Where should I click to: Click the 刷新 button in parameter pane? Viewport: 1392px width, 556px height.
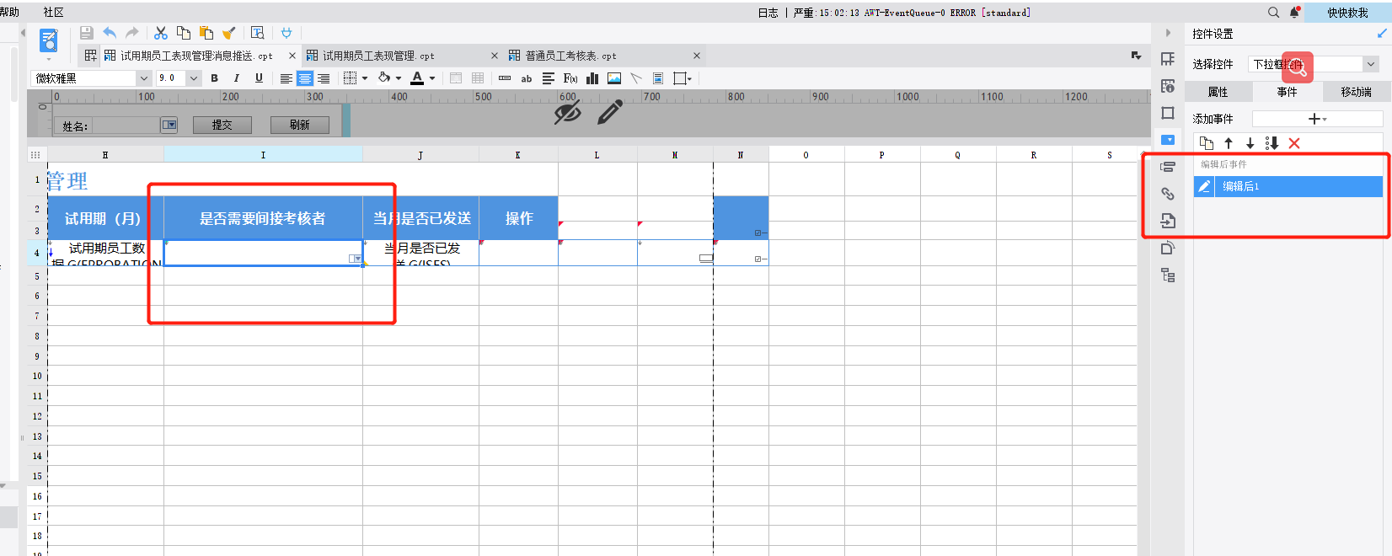tap(300, 125)
